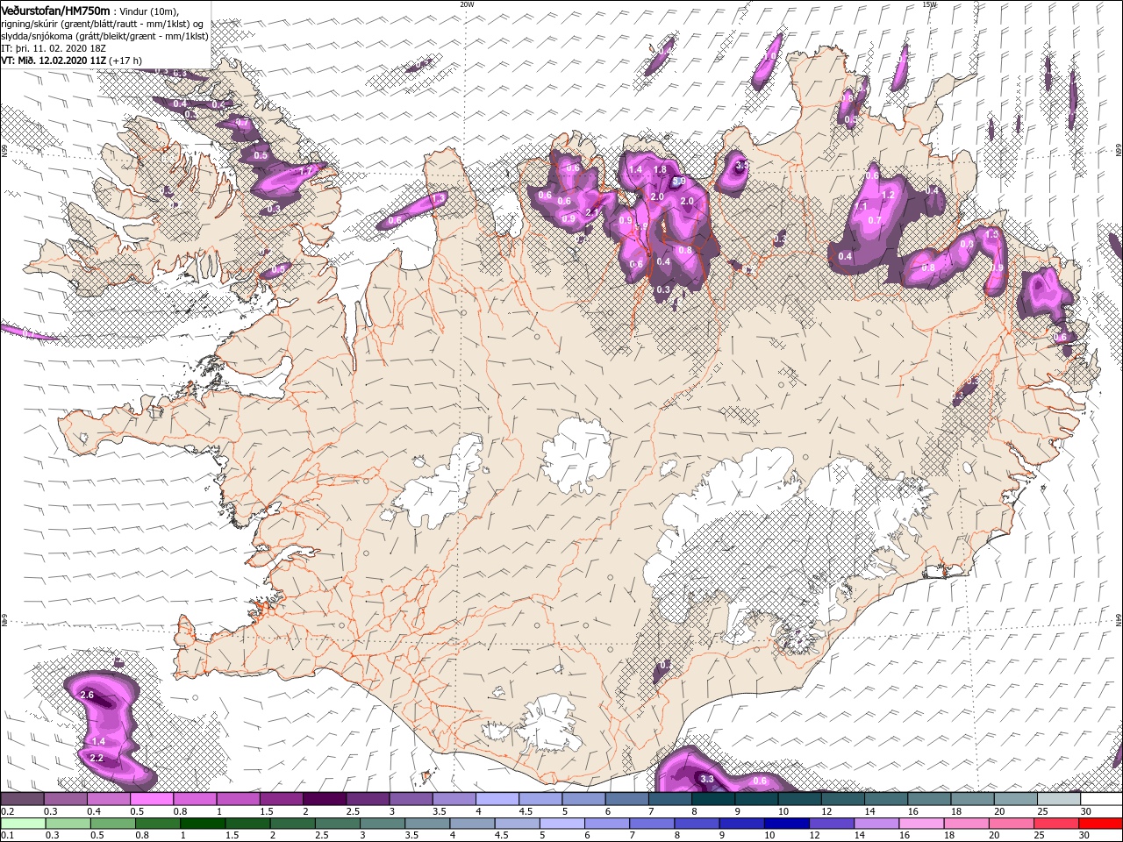Pick top legend swatch starting at 6
This screenshot has height=842, width=1123.
click(x=626, y=799)
